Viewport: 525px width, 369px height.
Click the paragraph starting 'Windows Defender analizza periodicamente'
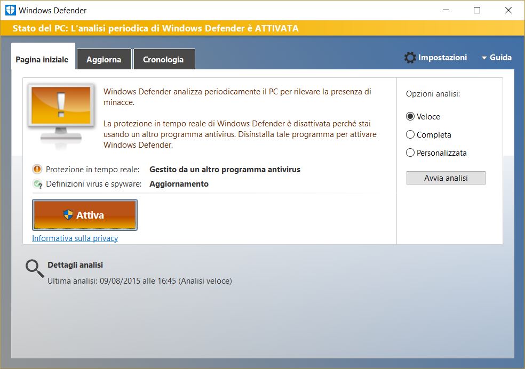pyautogui.click(x=237, y=97)
